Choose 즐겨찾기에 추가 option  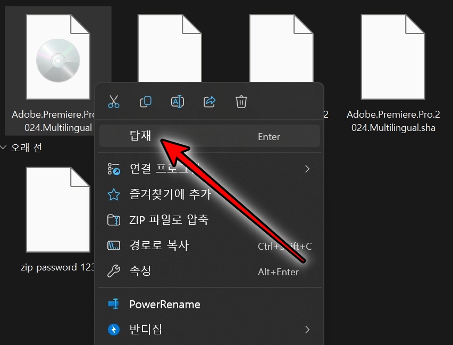coord(209,194)
